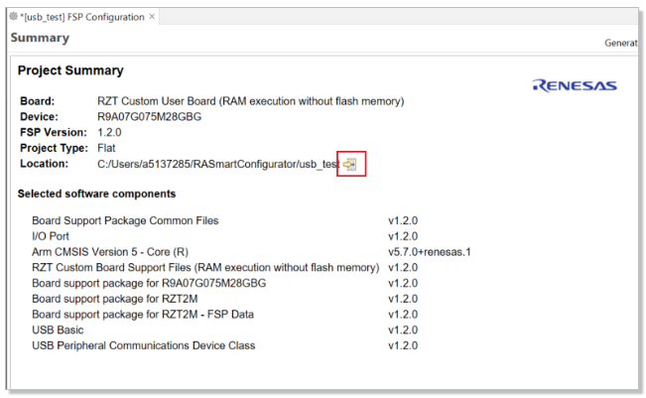Click the gear icon on FSP Configuration tab
The height and width of the screenshot is (398, 646).
pos(14,17)
